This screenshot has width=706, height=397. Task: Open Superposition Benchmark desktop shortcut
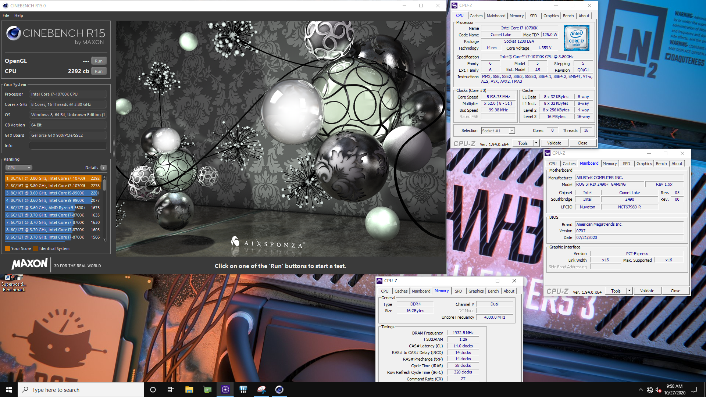[x=14, y=283]
